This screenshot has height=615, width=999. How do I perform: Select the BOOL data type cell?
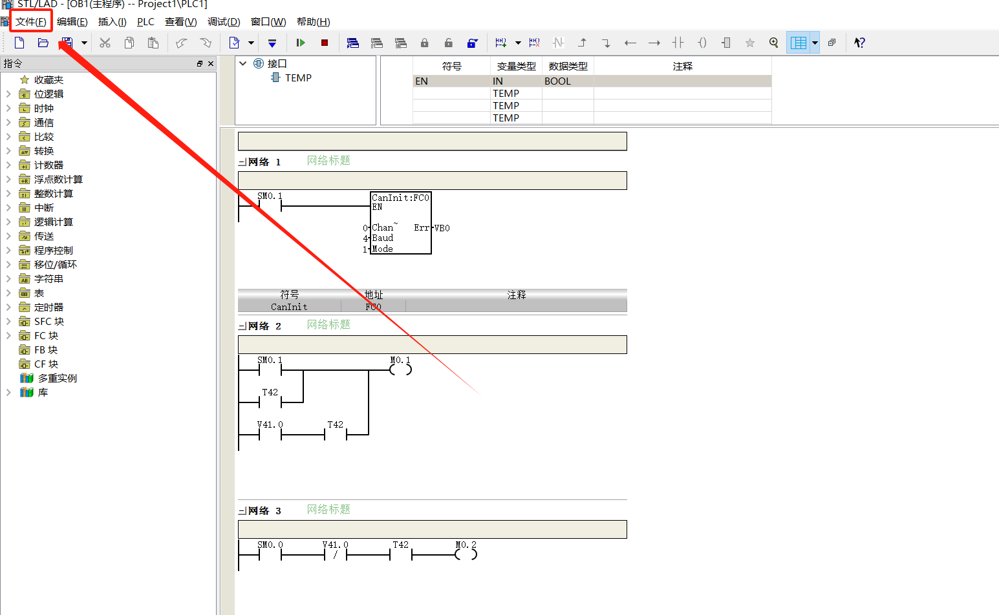pyautogui.click(x=568, y=81)
